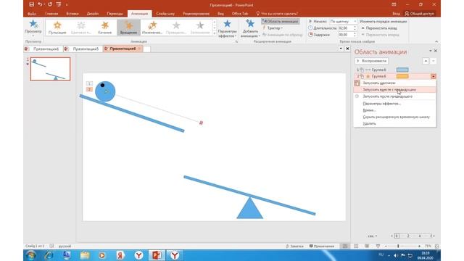Image resolution: width=464 pixels, height=261 pixels.
Task: Click the new blank document tab button
Action: (x=146, y=49)
